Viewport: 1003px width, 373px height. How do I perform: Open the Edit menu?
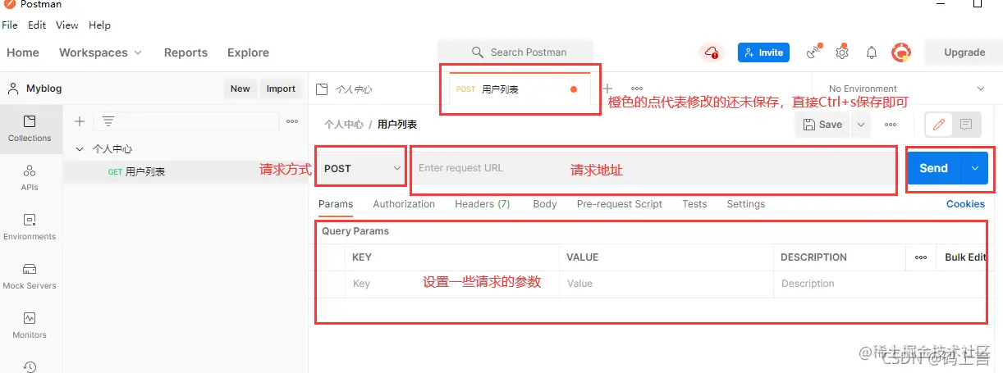click(x=37, y=25)
